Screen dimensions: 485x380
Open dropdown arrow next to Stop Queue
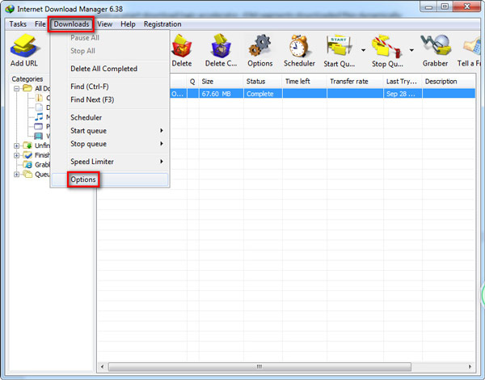pyautogui.click(x=411, y=50)
